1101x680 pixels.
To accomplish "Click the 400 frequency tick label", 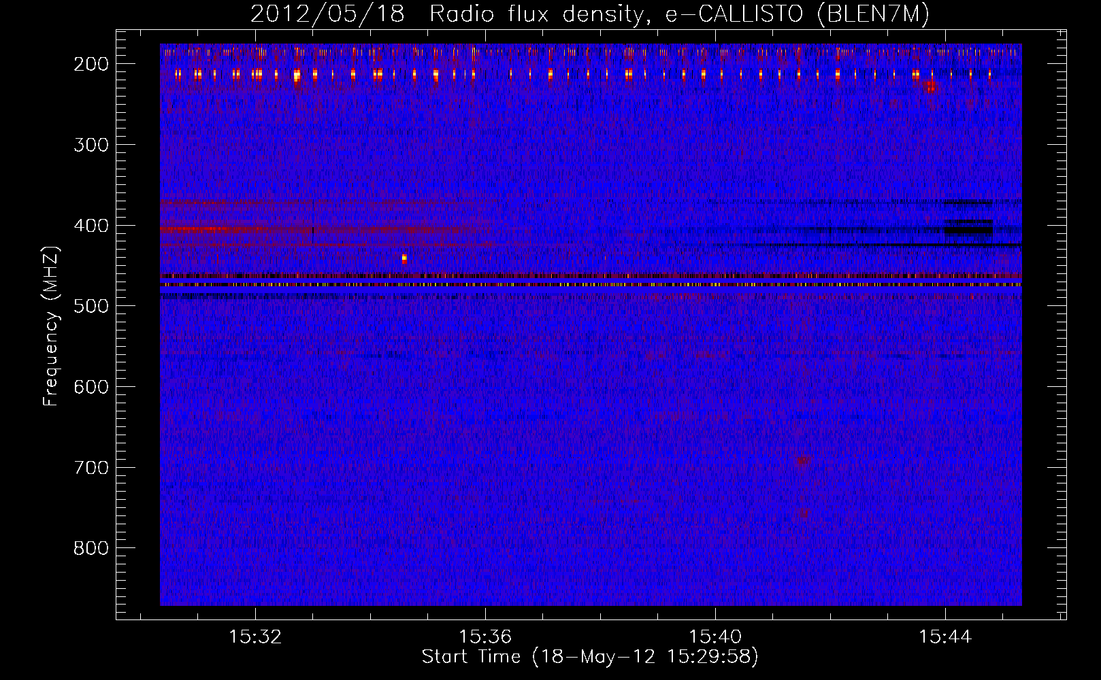I will [91, 226].
